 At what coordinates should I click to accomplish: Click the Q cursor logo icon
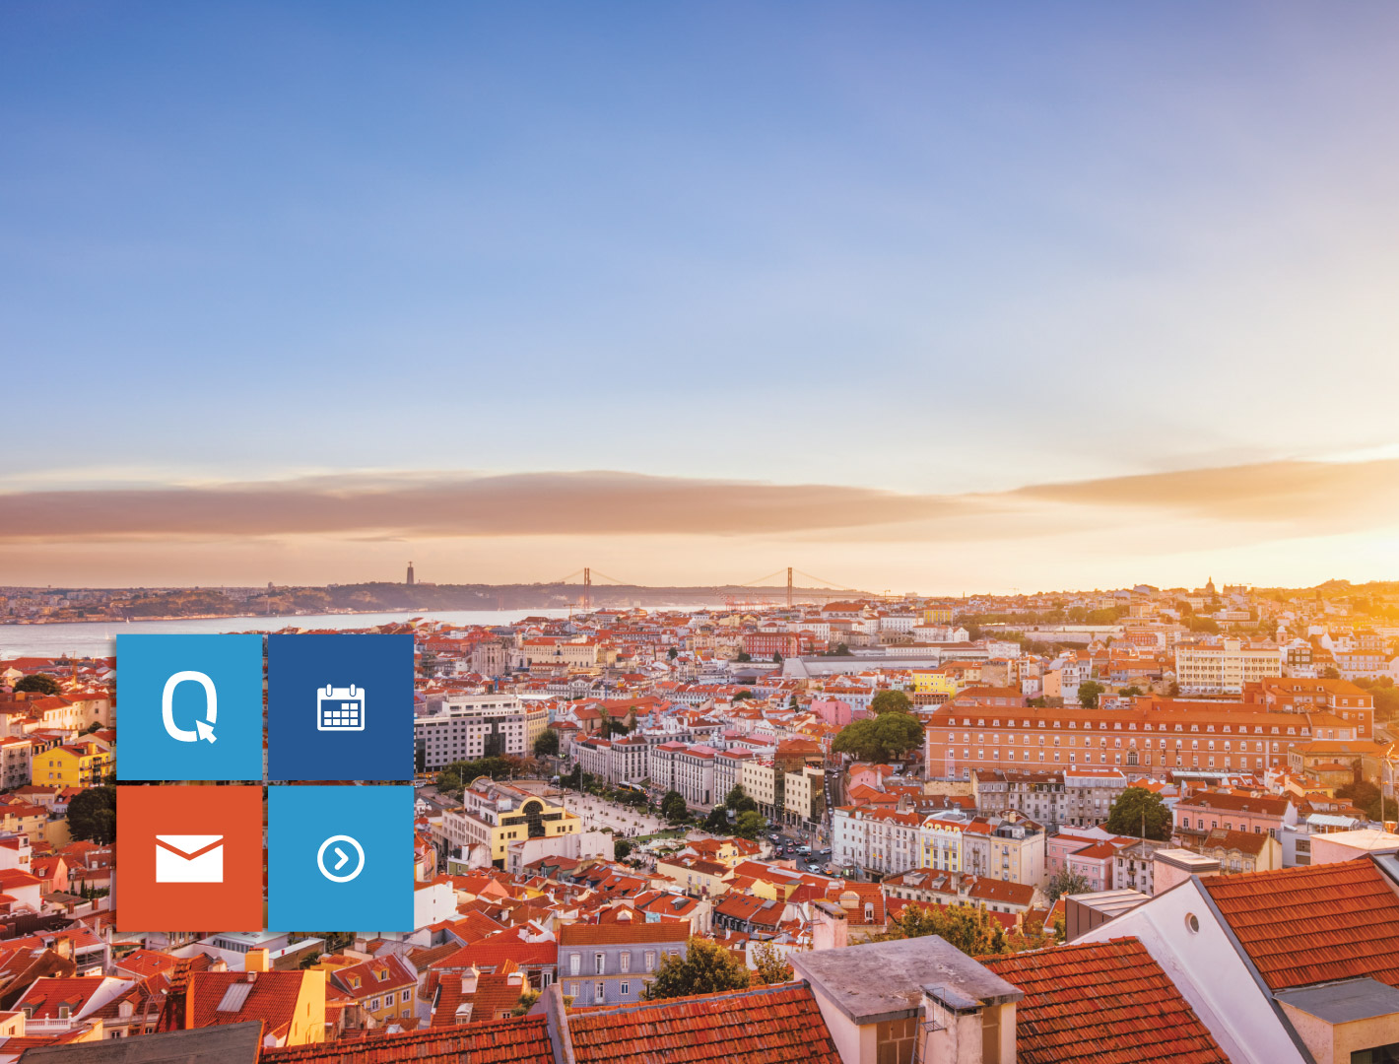pos(188,705)
